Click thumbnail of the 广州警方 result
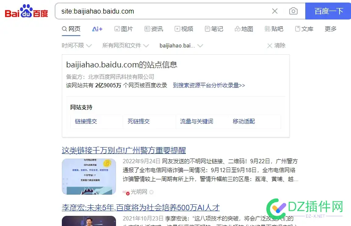This screenshot has width=351, height=226. click(x=89, y=176)
